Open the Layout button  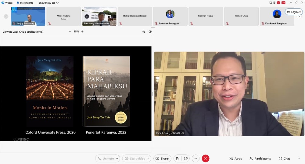pyautogui.click(x=294, y=12)
